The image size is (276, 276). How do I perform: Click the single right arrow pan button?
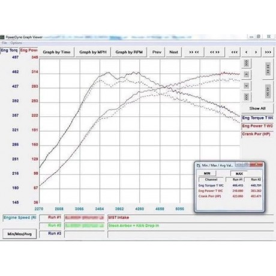pyautogui.click(x=256, y=52)
